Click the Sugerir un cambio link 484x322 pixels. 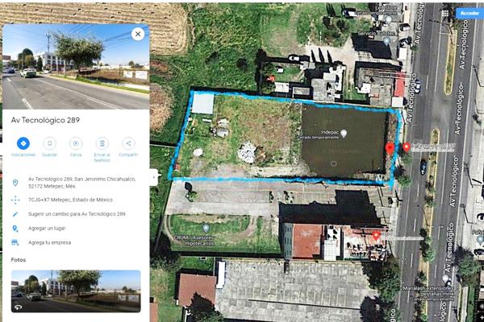(77, 214)
